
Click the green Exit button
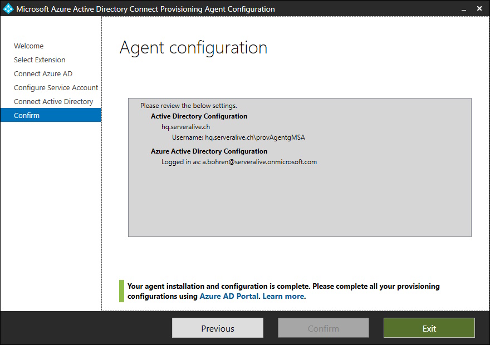pyautogui.click(x=429, y=328)
